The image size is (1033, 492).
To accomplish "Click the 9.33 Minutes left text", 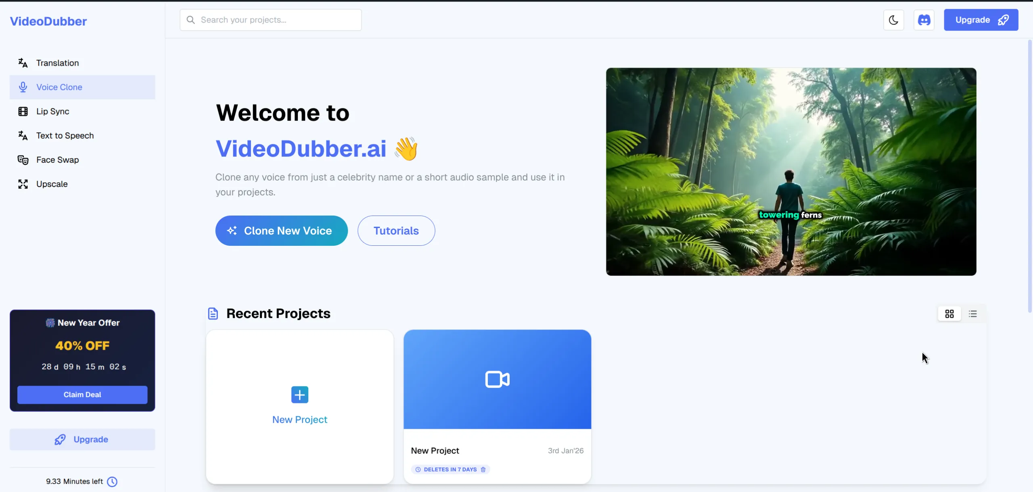I will click(x=74, y=481).
